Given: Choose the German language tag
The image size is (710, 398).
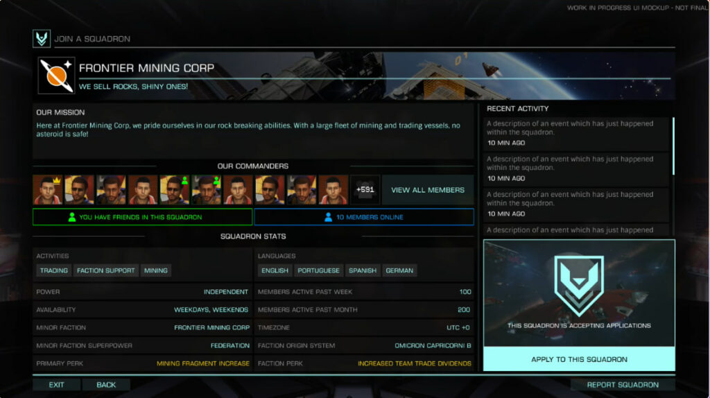Looking at the screenshot, I should pos(399,270).
